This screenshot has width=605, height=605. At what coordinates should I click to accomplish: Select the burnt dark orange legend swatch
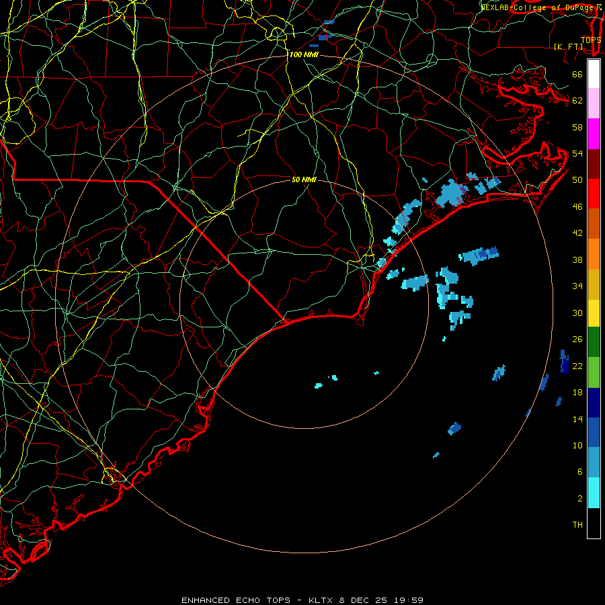(594, 223)
